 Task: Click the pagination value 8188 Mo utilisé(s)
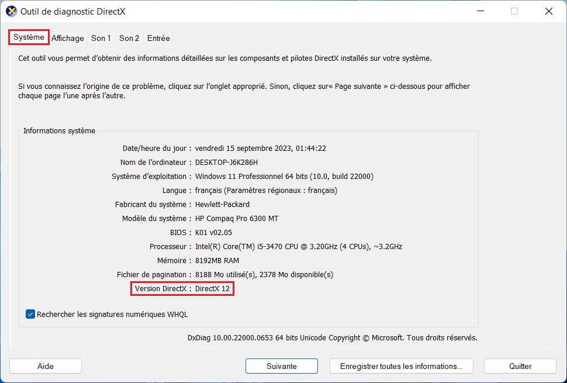point(264,275)
